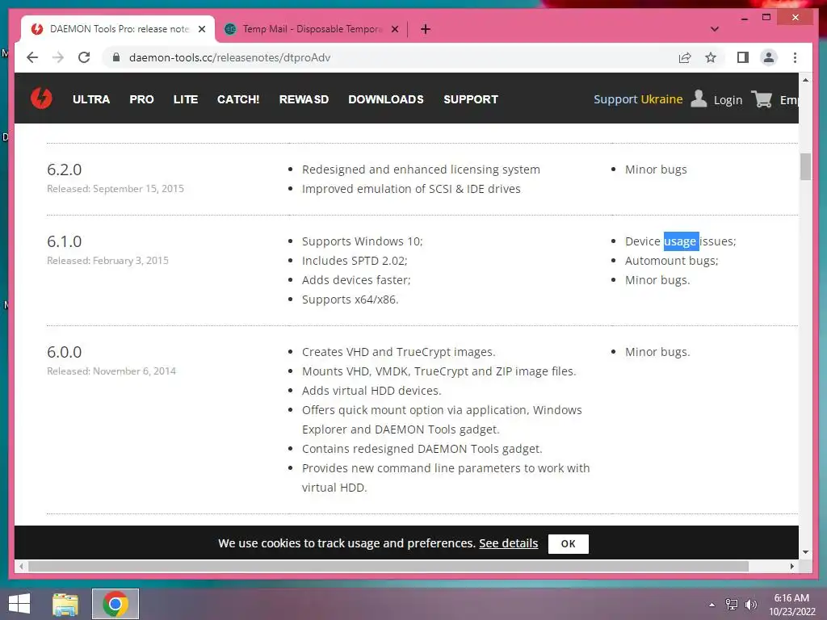Click the user login avatar icon

pyautogui.click(x=699, y=98)
